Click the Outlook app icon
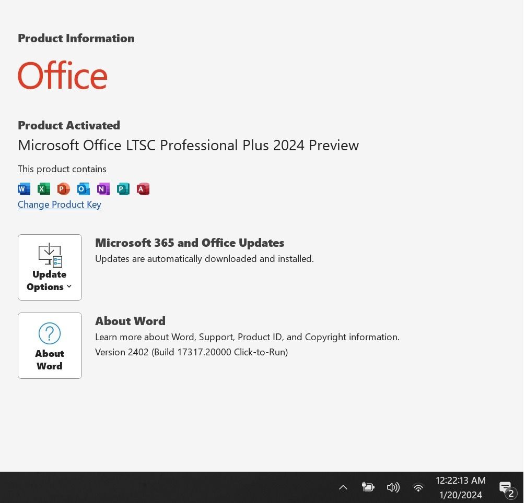 tap(83, 189)
